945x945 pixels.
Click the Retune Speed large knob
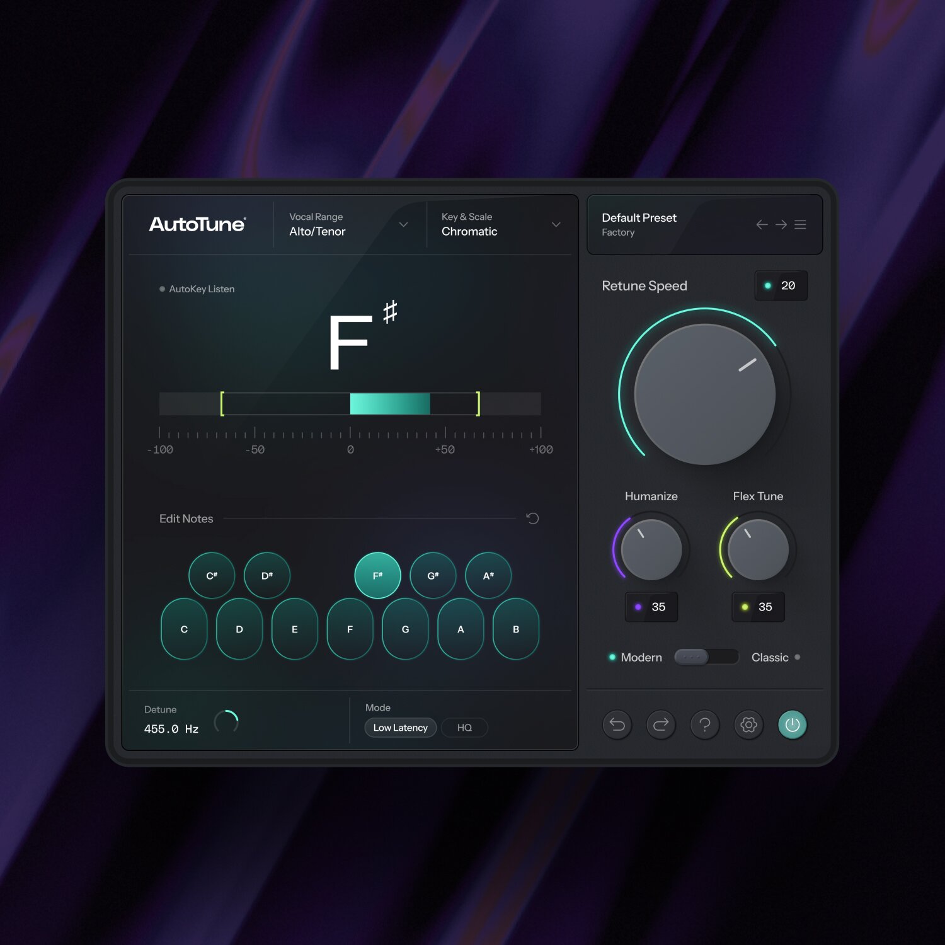coord(705,394)
